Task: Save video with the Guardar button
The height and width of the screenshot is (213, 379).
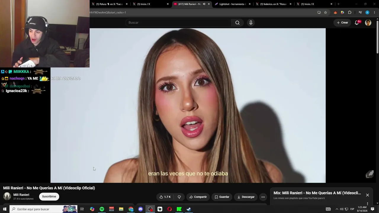Action: coord(222,197)
